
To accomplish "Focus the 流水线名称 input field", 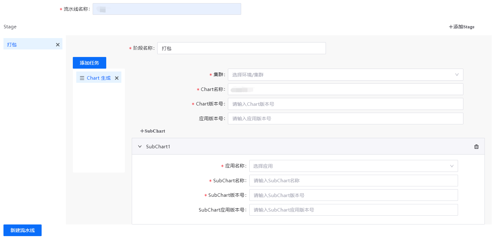I will pos(167,9).
